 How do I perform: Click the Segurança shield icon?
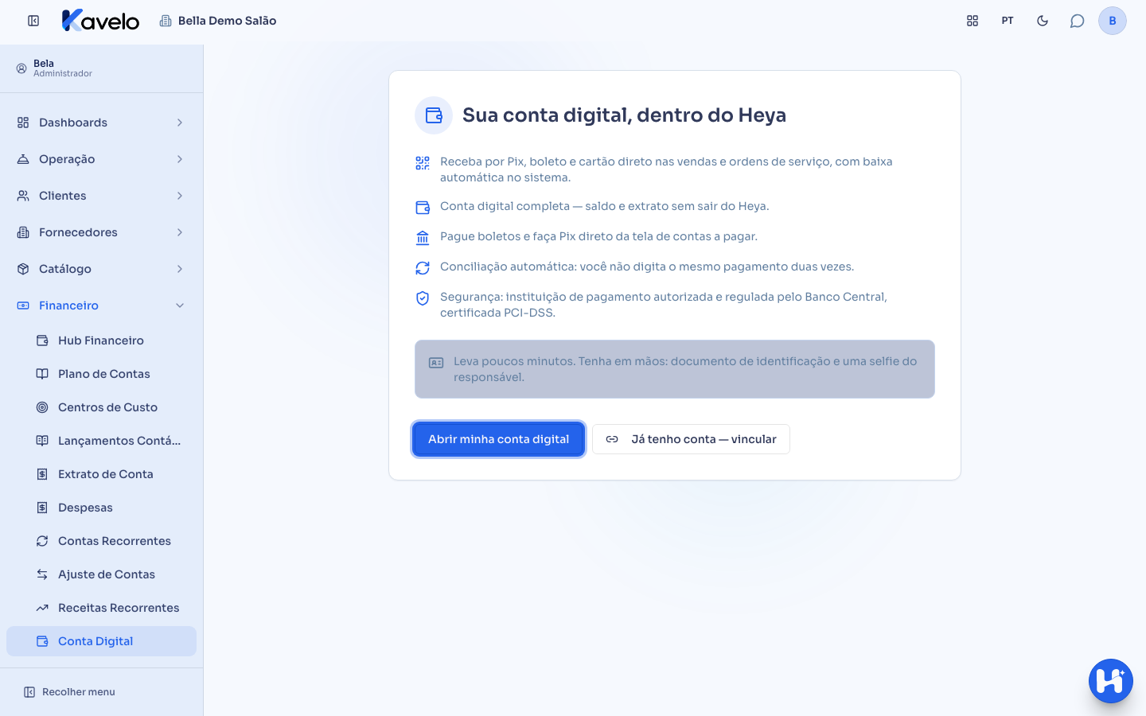[x=423, y=298]
